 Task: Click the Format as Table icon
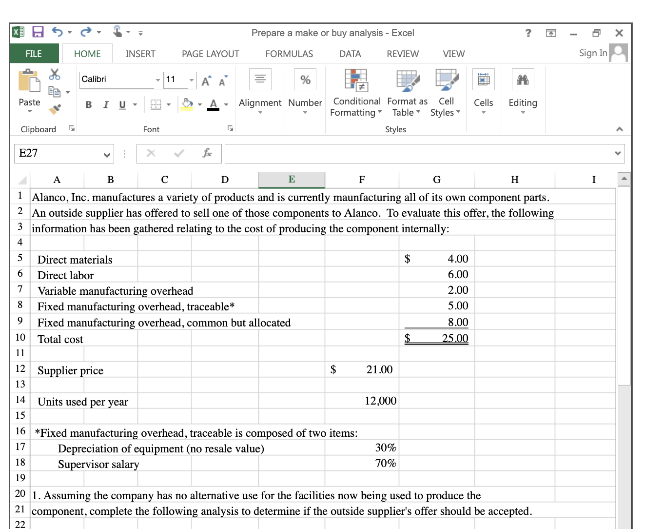408,80
